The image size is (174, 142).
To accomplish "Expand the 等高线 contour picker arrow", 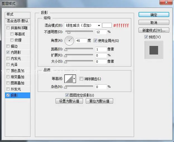I will click(x=74, y=79).
